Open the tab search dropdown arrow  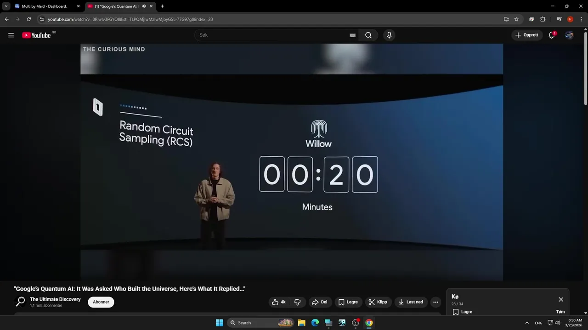(x=6, y=6)
